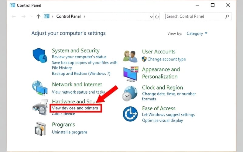Click the Hardware and Sound printer icon
The width and height of the screenshot is (243, 152).
40,107
